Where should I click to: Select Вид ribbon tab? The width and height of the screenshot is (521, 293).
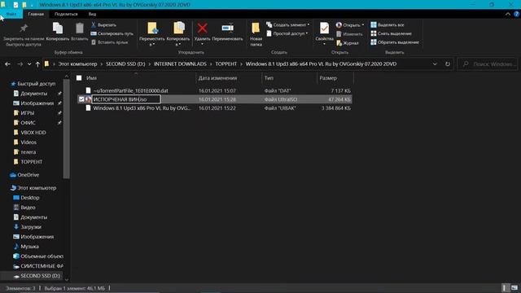[92, 14]
